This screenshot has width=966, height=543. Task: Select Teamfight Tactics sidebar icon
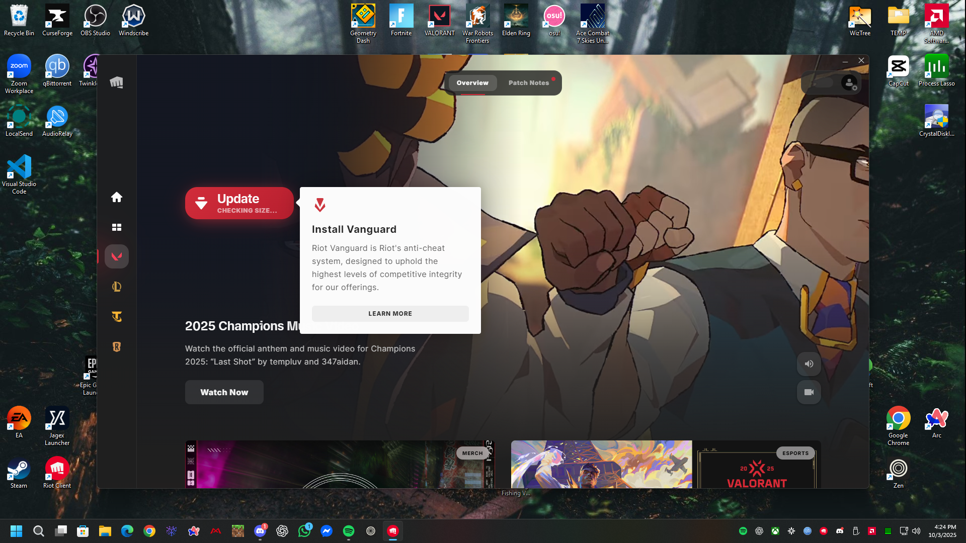pyautogui.click(x=117, y=317)
